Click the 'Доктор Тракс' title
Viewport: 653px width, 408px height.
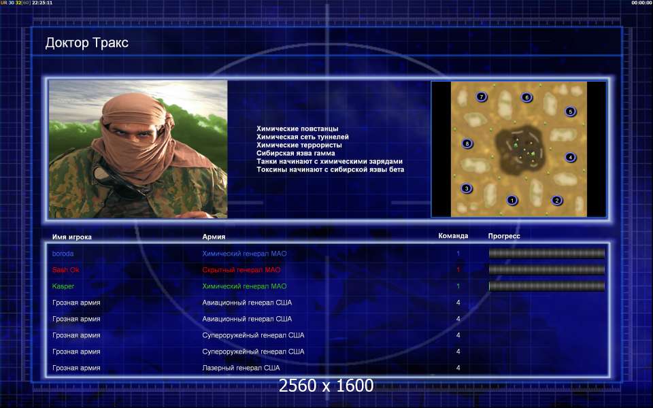tap(86, 42)
